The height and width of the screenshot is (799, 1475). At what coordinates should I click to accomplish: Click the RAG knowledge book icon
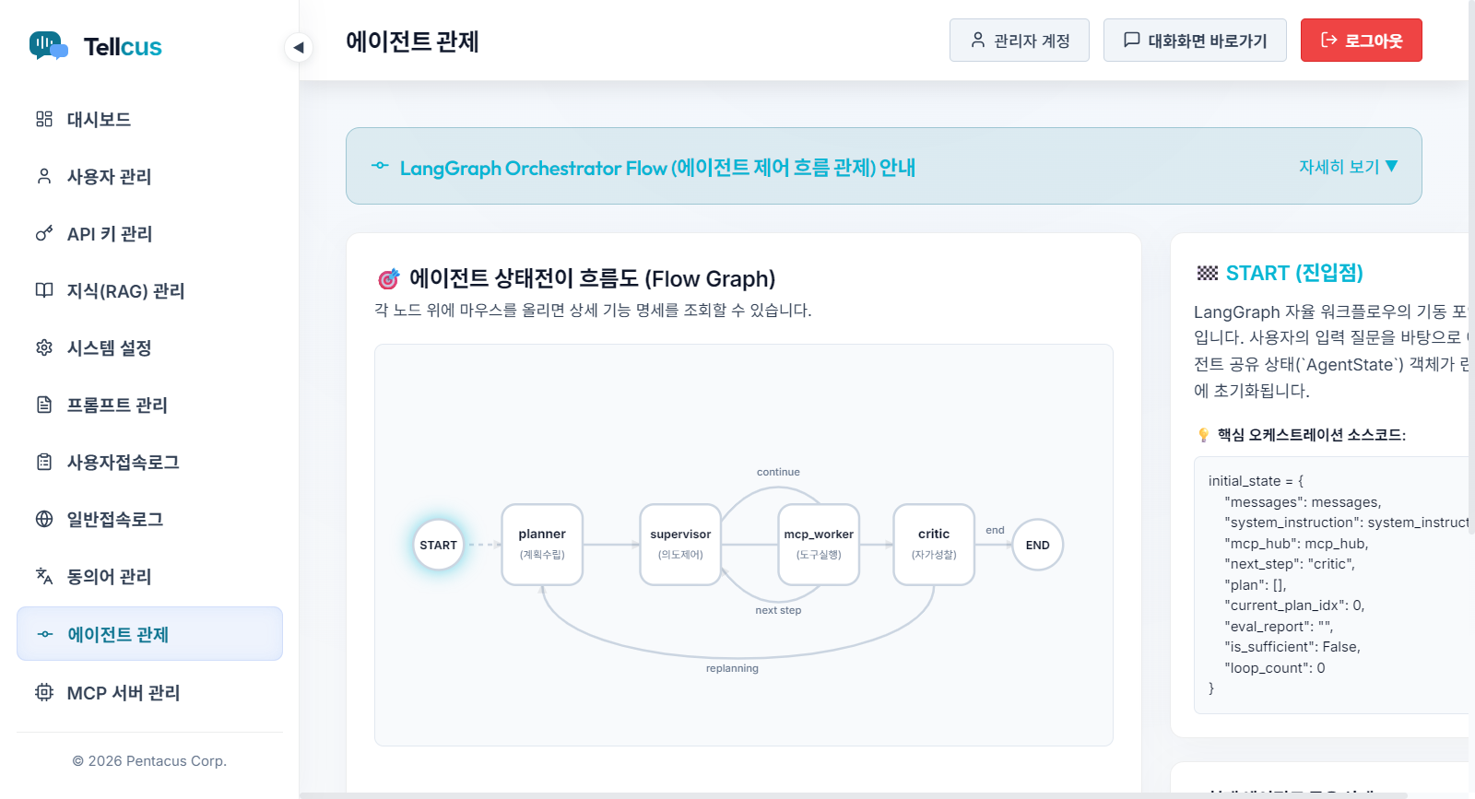44,290
